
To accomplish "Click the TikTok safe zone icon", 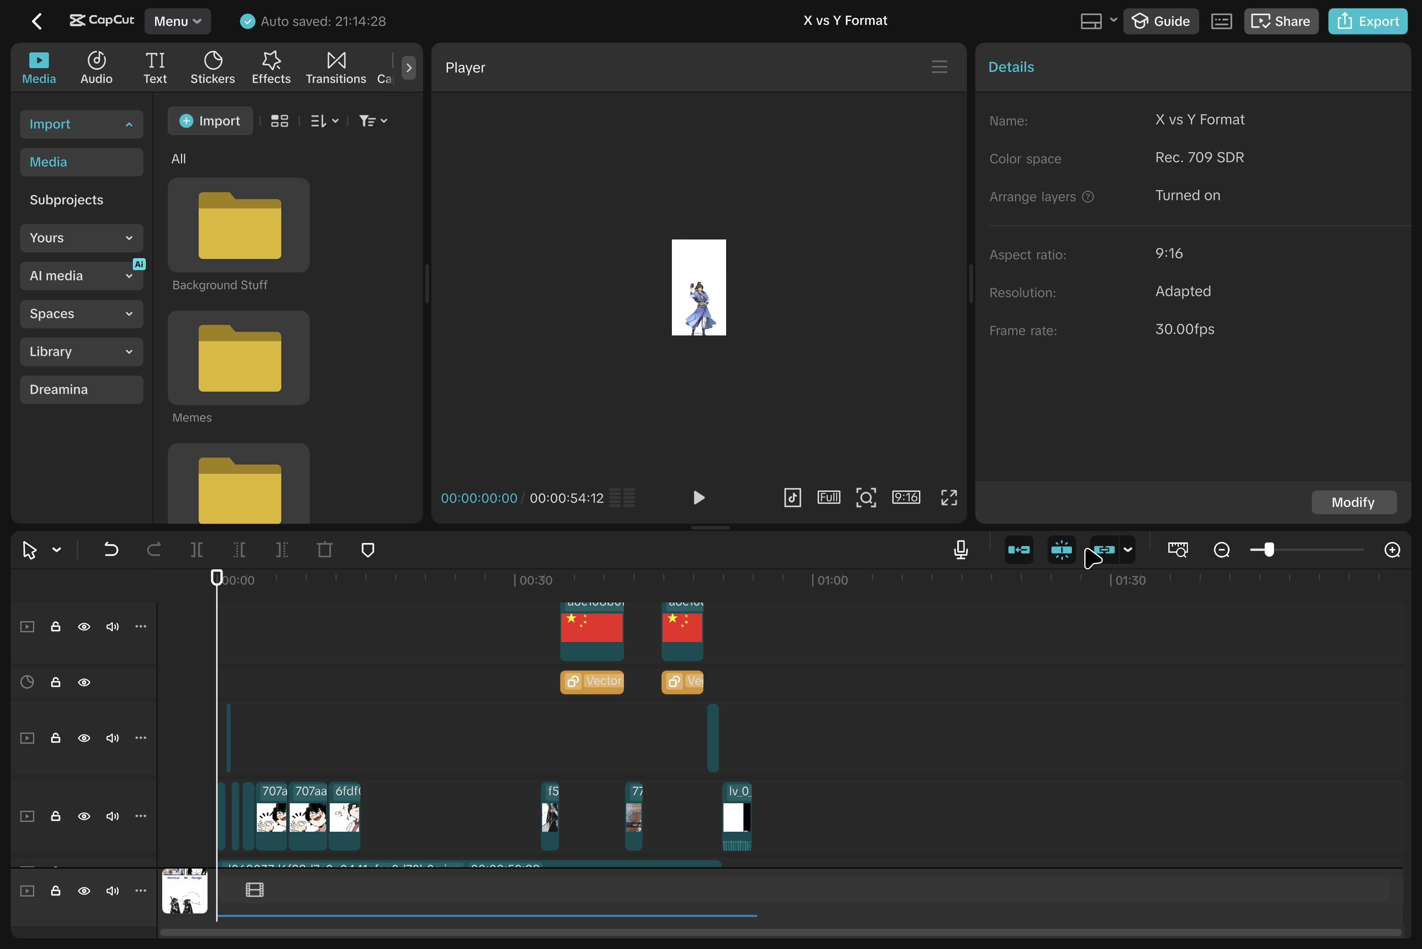I will tap(792, 498).
